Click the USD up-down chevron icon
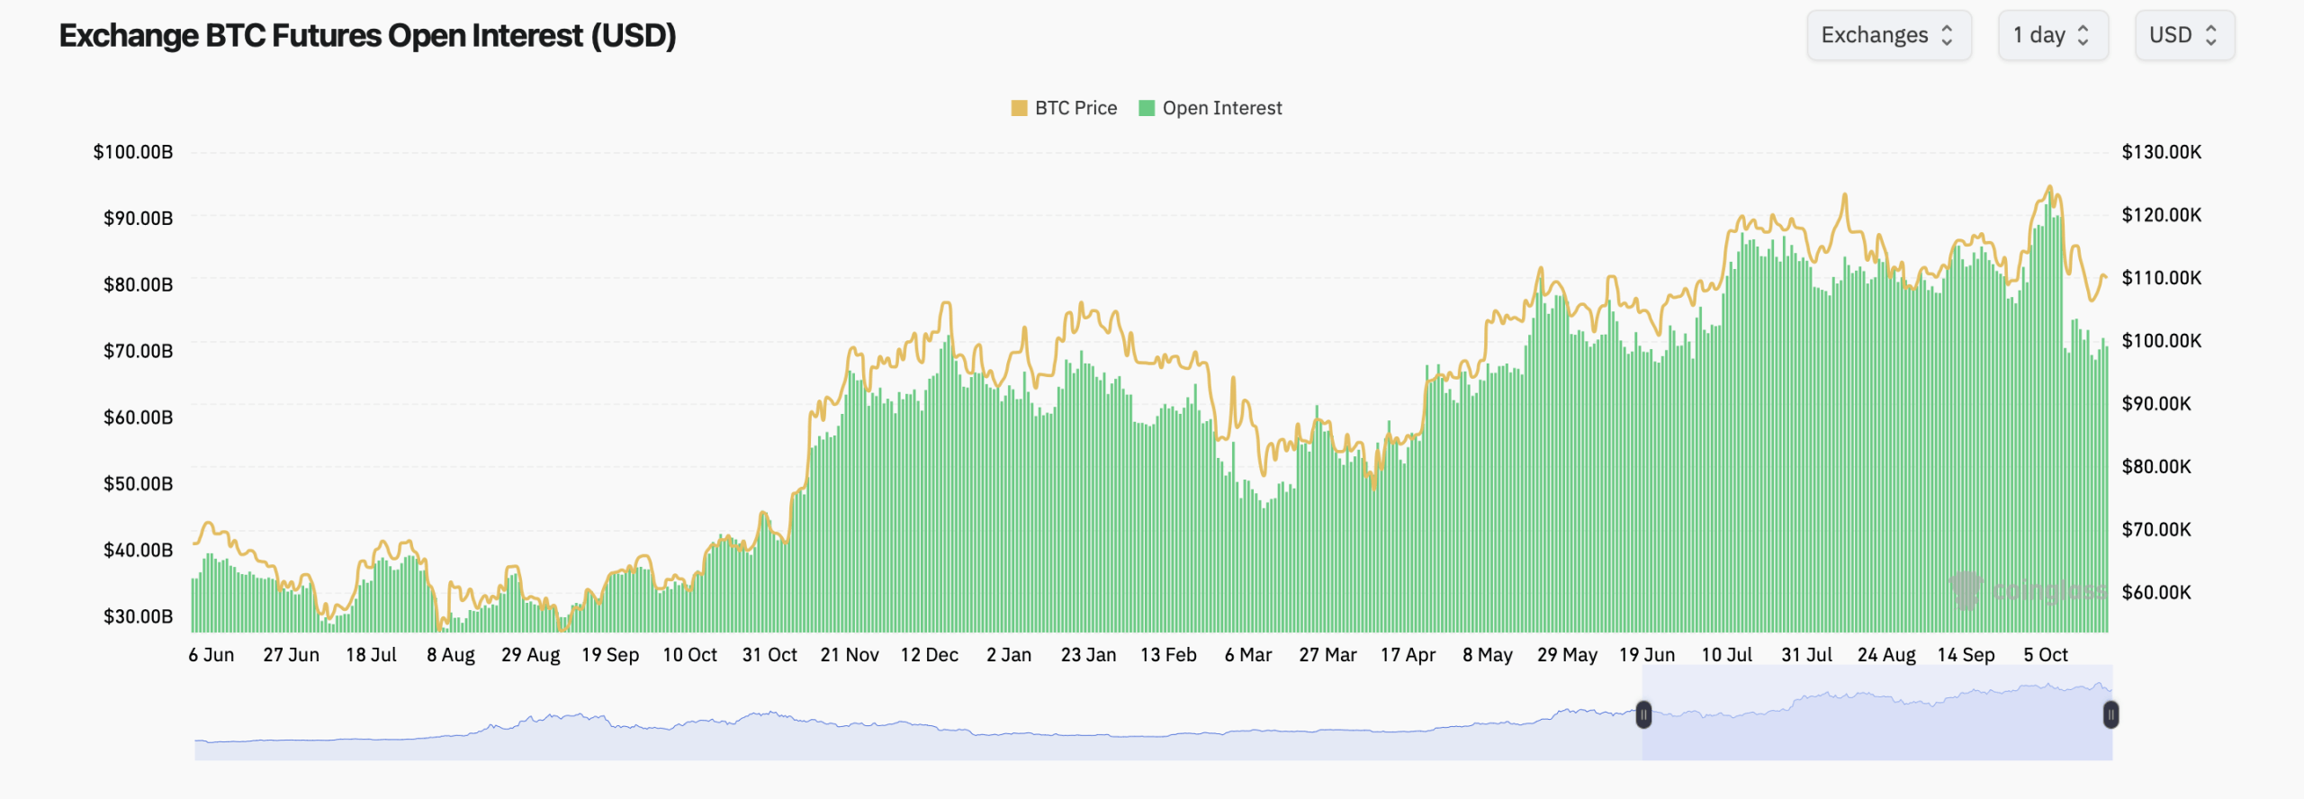 pos(2211,35)
